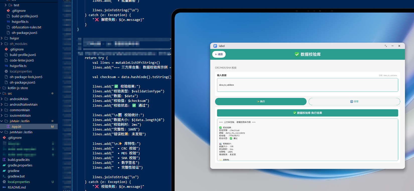Click the 数据校验库 执行结果 header bar
The image size is (414, 191).
[x=307, y=113]
